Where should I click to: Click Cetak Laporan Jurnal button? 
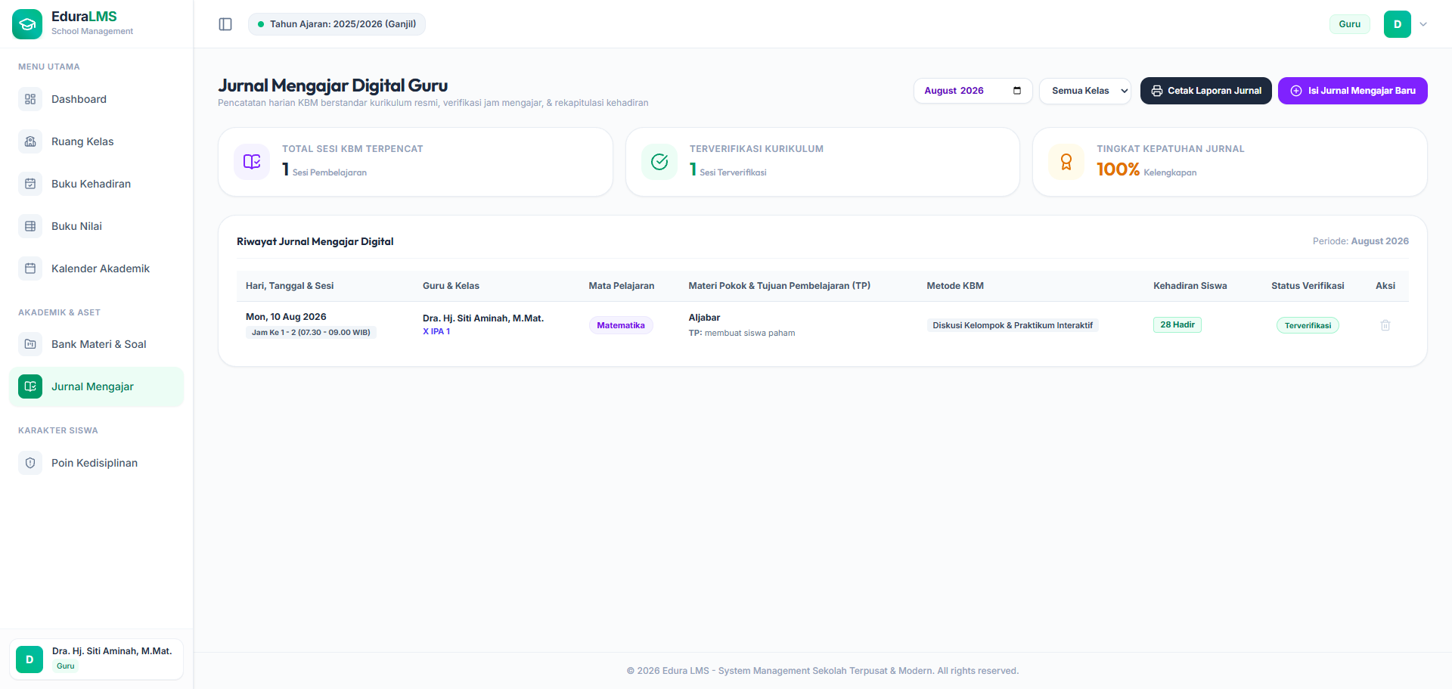click(x=1206, y=91)
